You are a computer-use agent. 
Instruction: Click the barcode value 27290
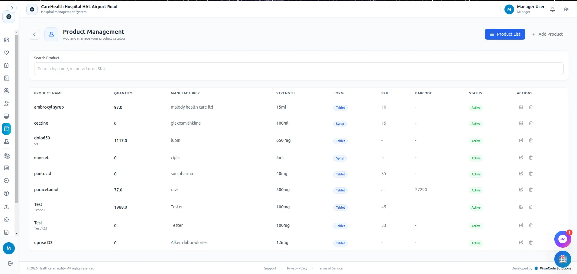click(421, 190)
